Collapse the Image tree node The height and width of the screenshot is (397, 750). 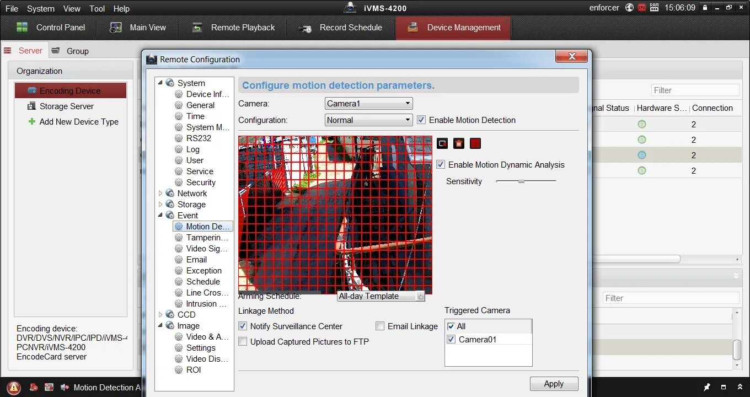coord(160,325)
